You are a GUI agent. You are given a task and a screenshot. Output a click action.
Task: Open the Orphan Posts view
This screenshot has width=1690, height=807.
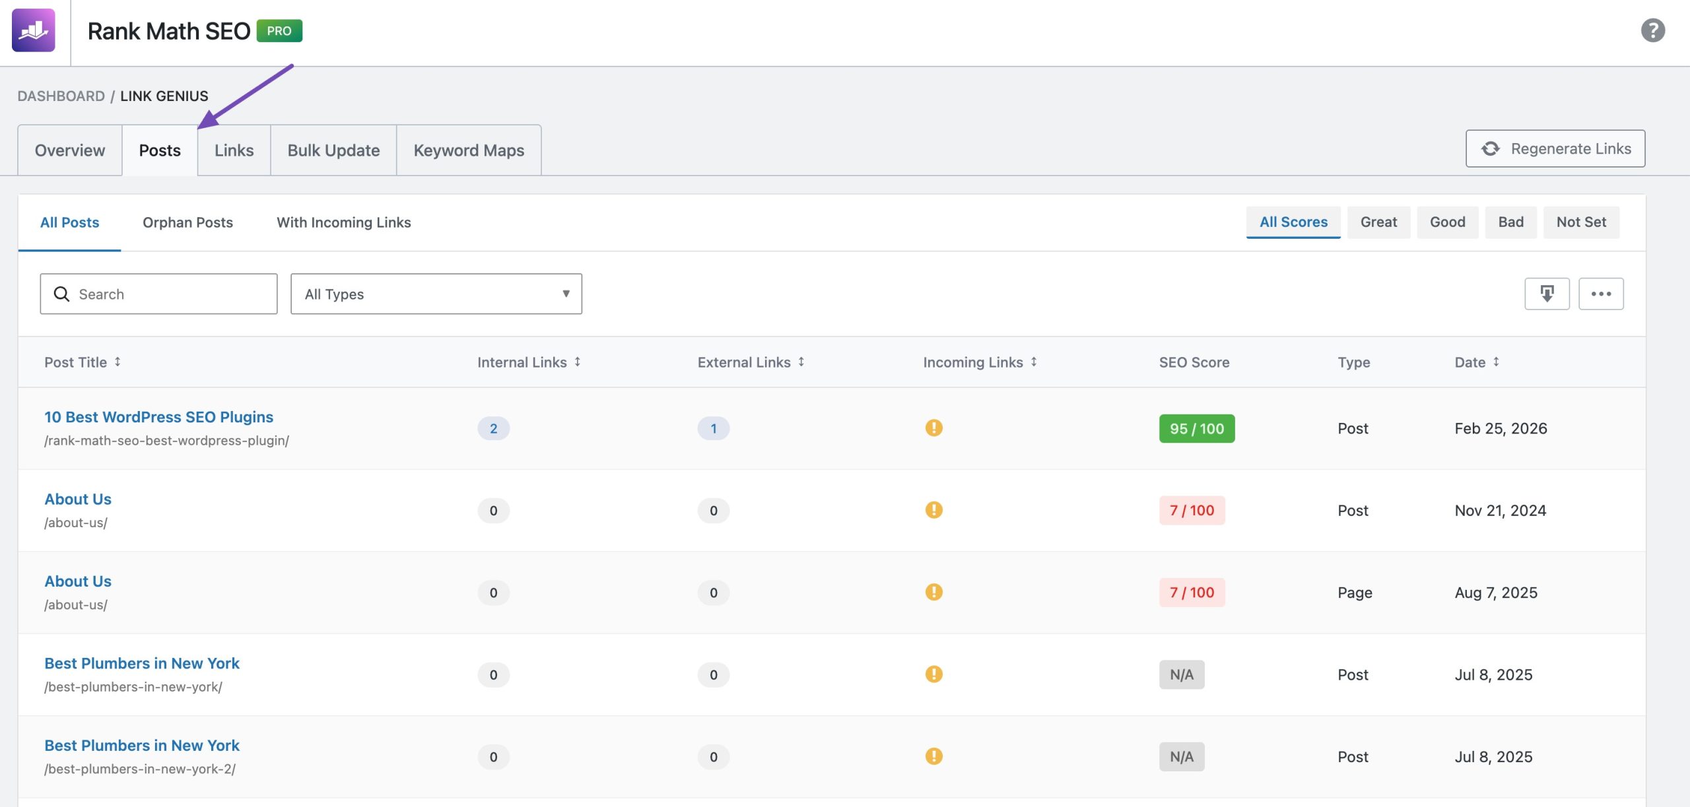[187, 222]
